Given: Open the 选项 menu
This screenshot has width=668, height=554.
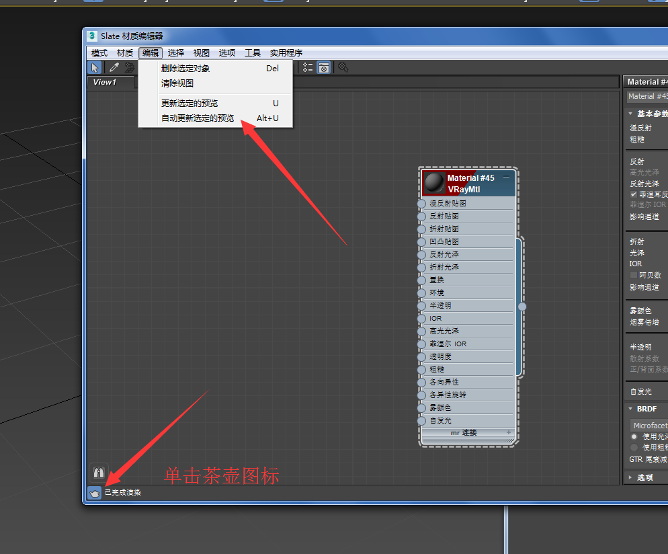Looking at the screenshot, I should [x=227, y=53].
